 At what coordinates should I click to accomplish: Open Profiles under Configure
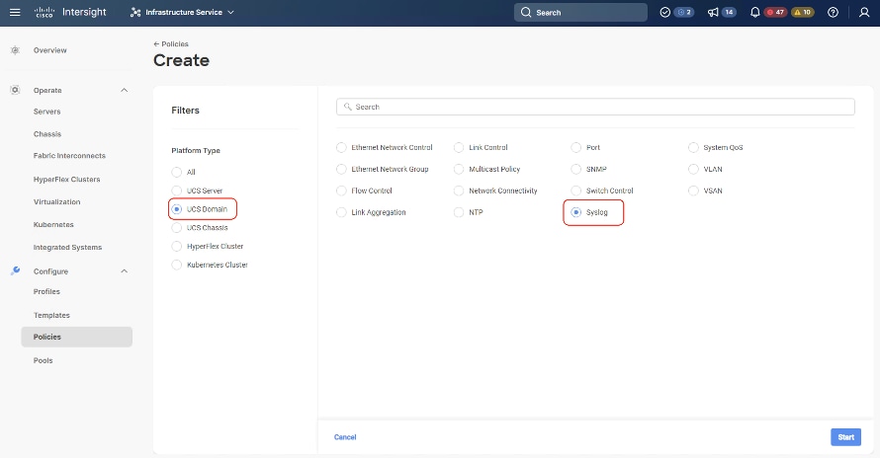click(x=46, y=291)
